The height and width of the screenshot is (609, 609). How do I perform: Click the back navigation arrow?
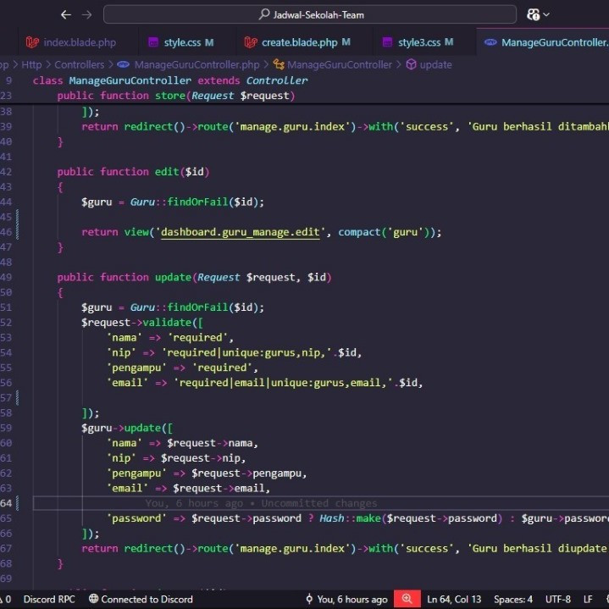(x=66, y=15)
